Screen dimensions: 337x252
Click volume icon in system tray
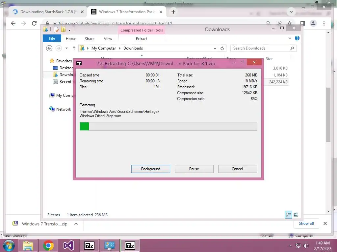(x=306, y=246)
